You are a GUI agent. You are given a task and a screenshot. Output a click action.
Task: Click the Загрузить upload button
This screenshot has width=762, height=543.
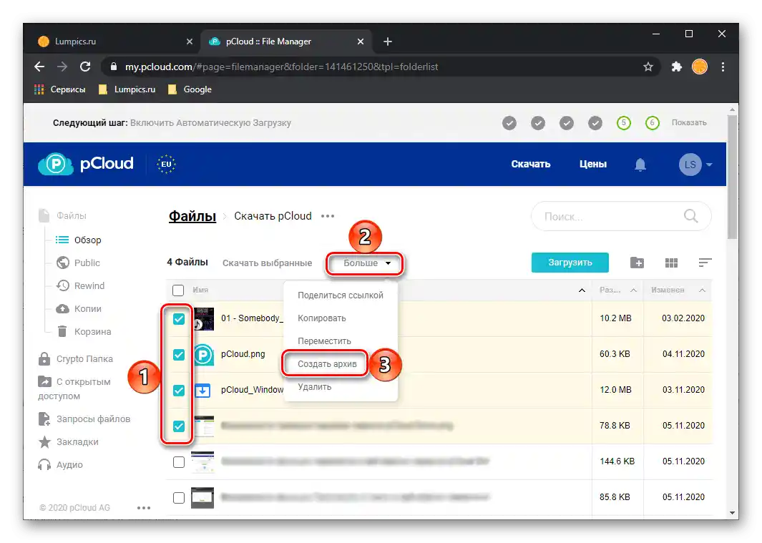click(x=570, y=263)
